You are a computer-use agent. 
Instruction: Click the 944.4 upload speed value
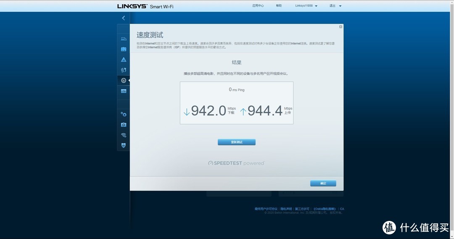click(x=265, y=111)
